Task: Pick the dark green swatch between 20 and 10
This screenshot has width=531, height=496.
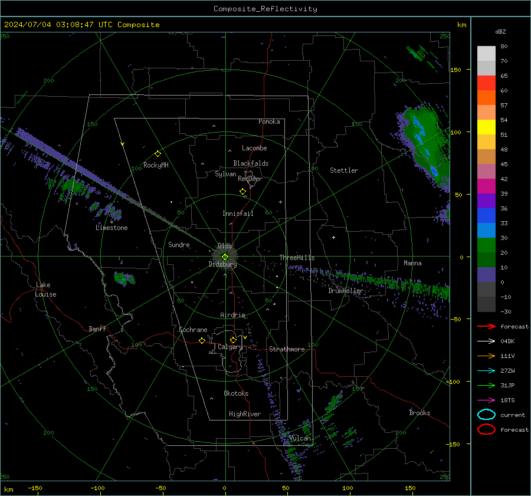Action: (x=486, y=260)
